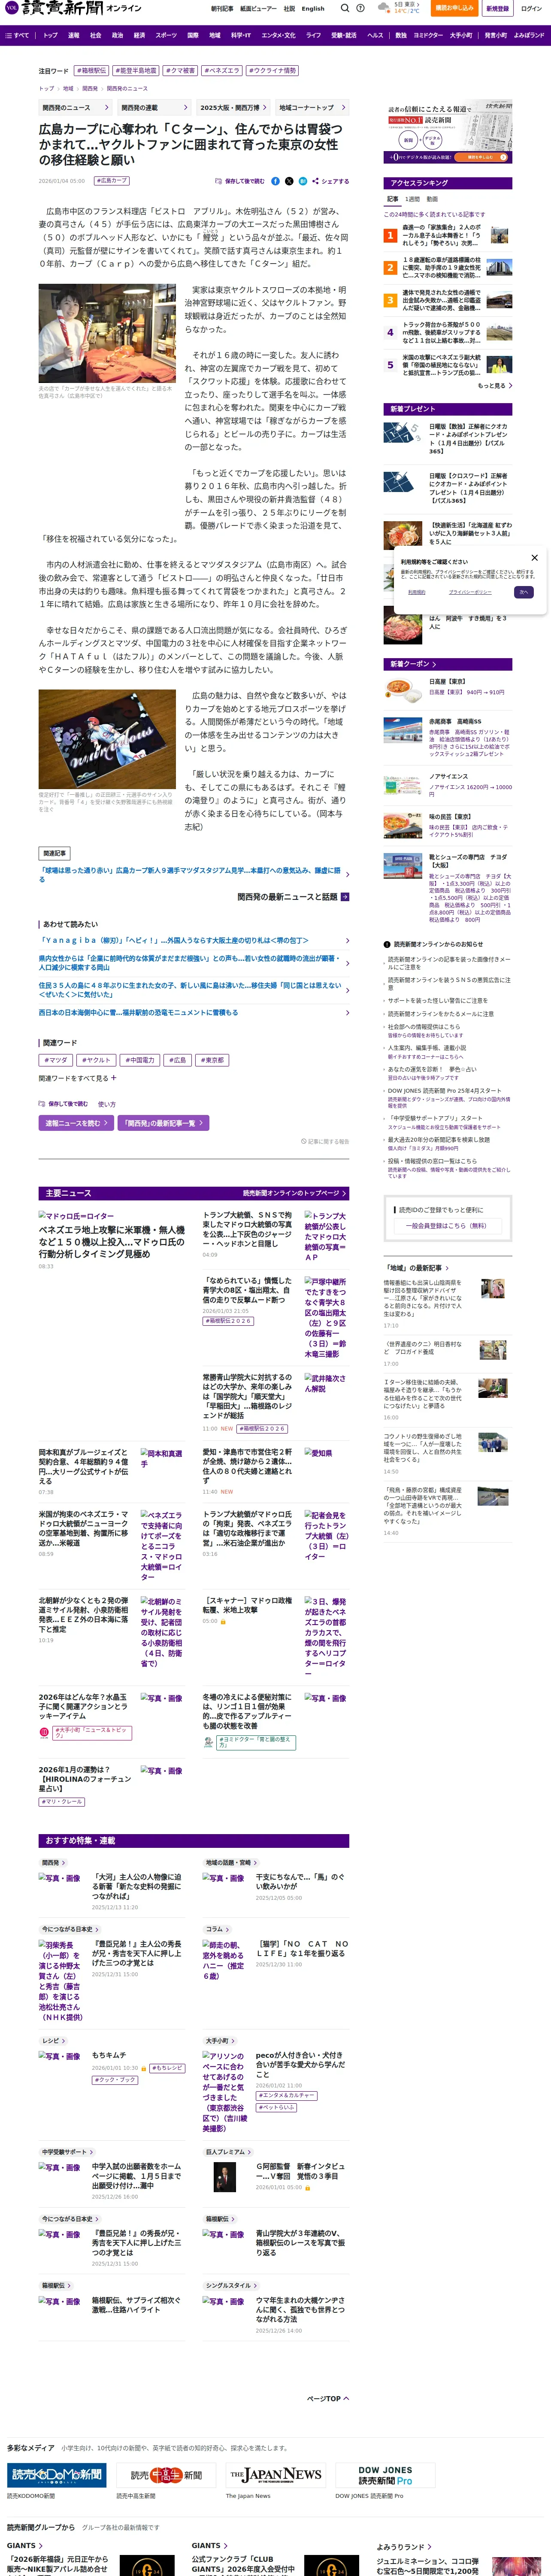Image resolution: width=551 pixels, height=2576 pixels.
Task: Click The Japan News logo
Action: [x=276, y=2475]
